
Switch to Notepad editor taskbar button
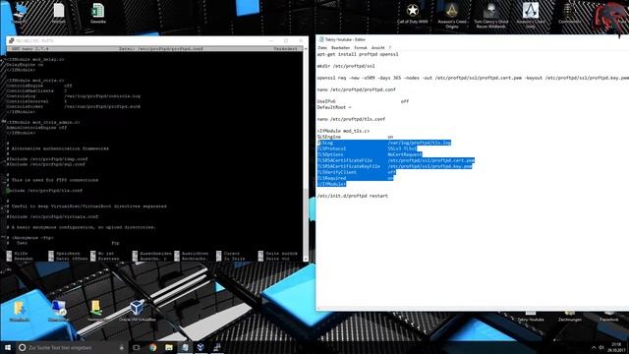[185, 347]
